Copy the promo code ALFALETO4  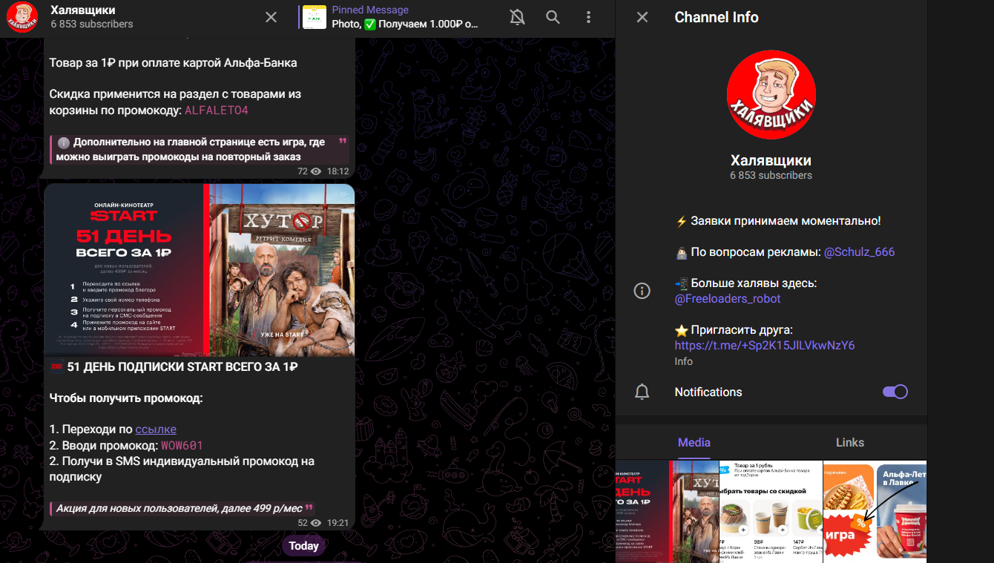(217, 111)
